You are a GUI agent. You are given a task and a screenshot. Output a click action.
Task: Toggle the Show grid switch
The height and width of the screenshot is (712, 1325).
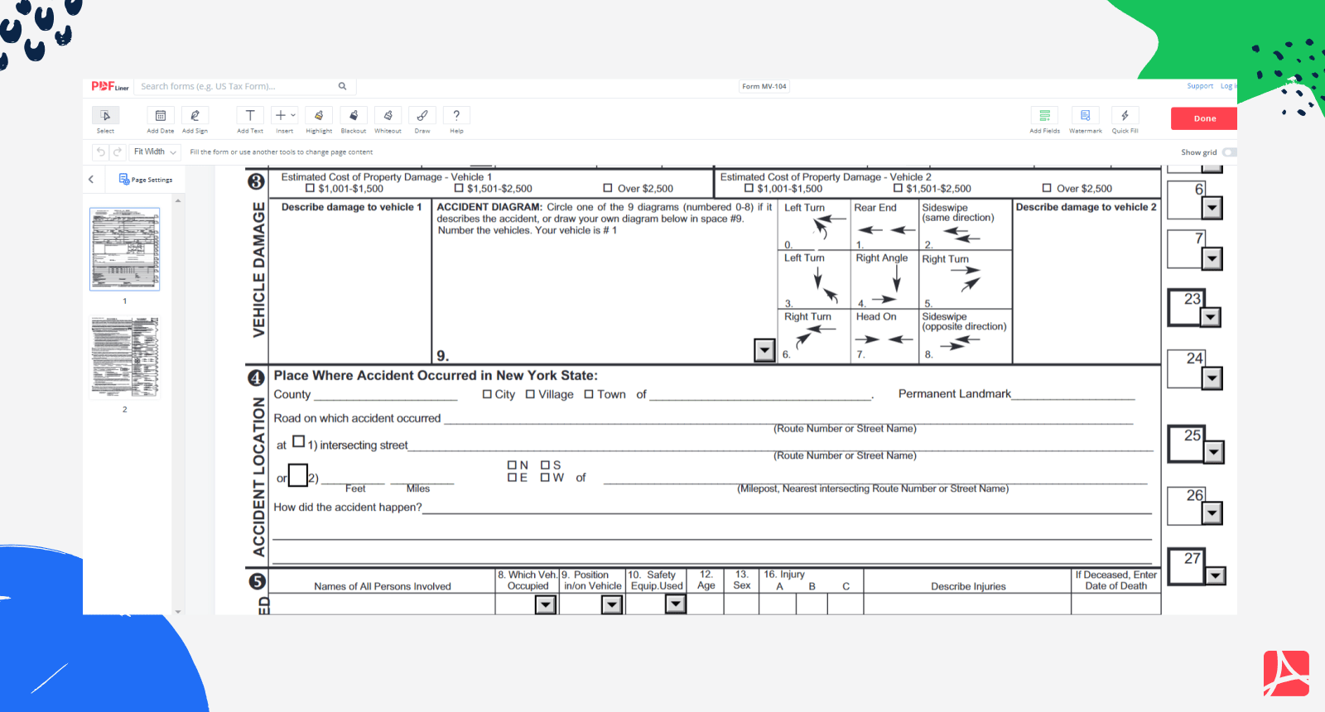1229,152
